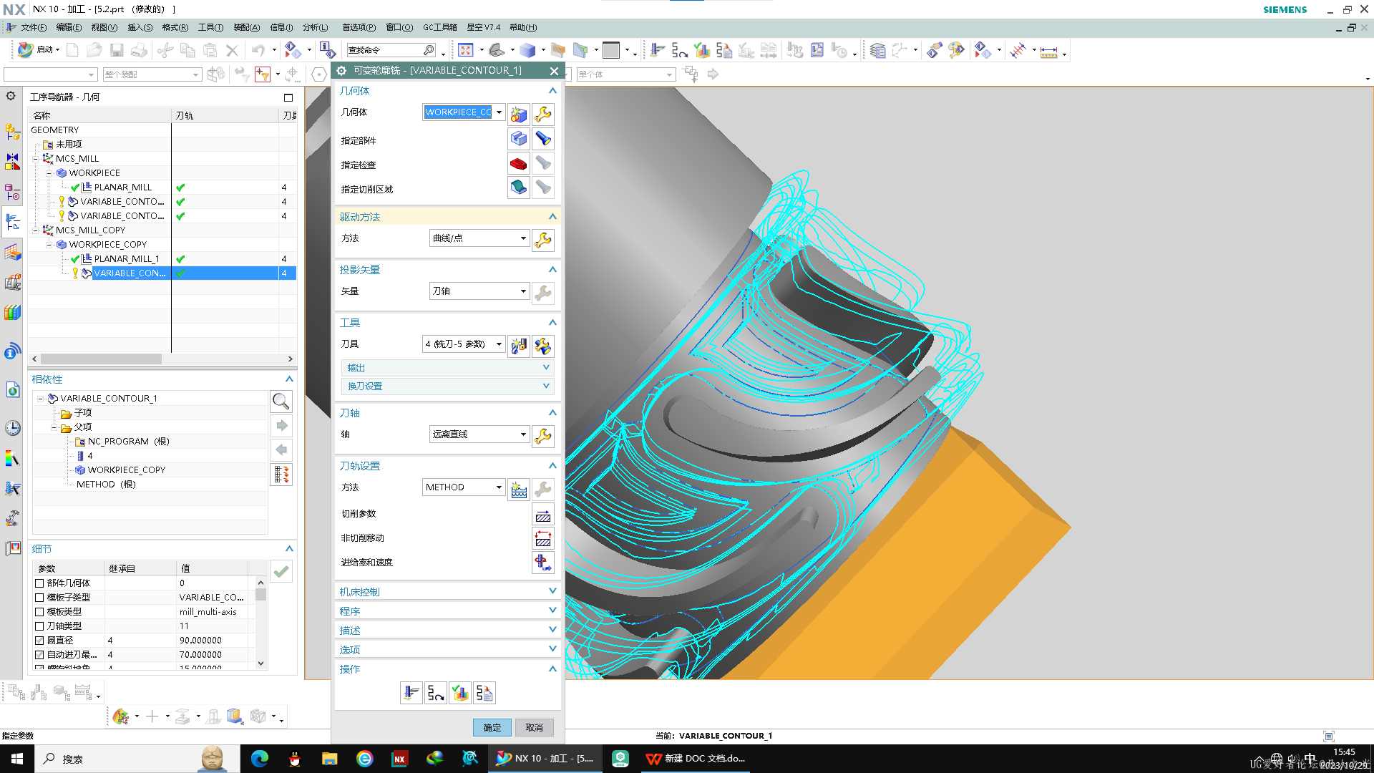Open the tool 4 (铣刀-5 参数) dropdown

(464, 344)
